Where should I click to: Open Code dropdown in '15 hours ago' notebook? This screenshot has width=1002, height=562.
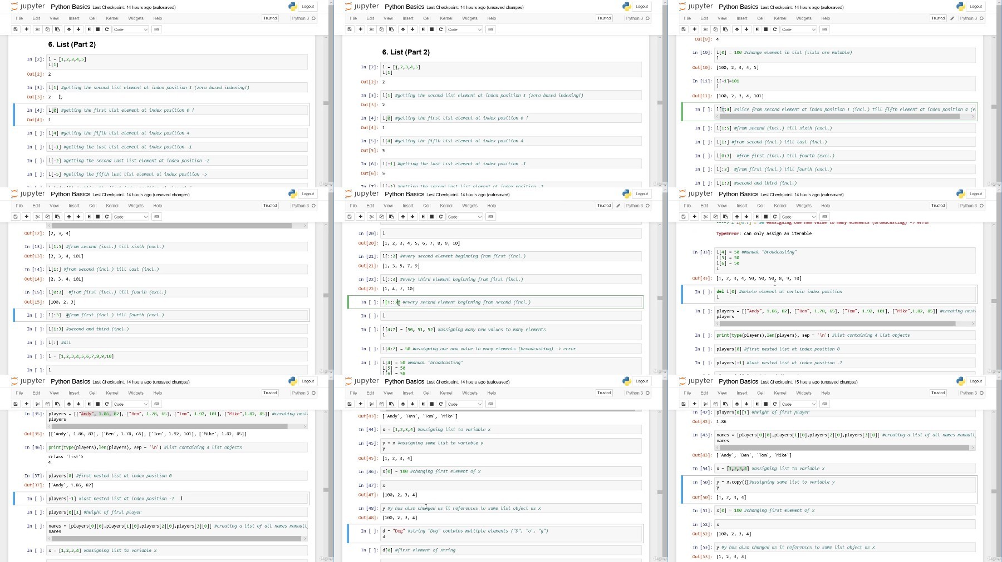click(799, 404)
